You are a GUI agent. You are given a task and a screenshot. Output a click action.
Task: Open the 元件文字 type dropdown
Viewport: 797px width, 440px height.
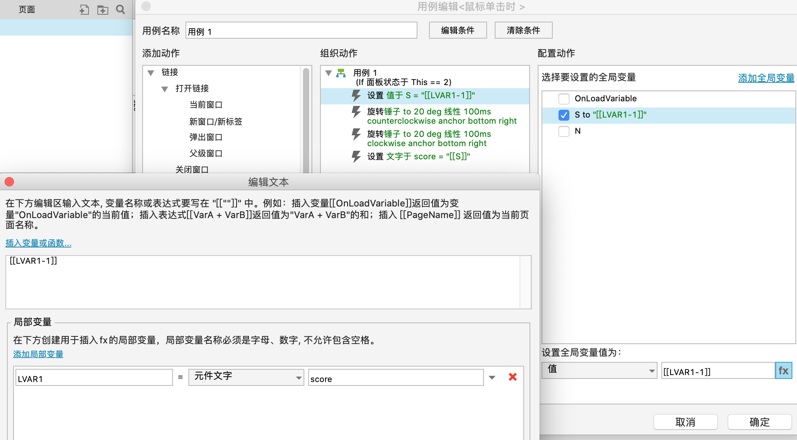coord(246,377)
